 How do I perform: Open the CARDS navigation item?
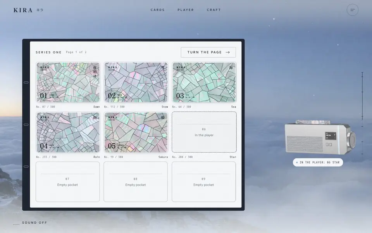158,10
